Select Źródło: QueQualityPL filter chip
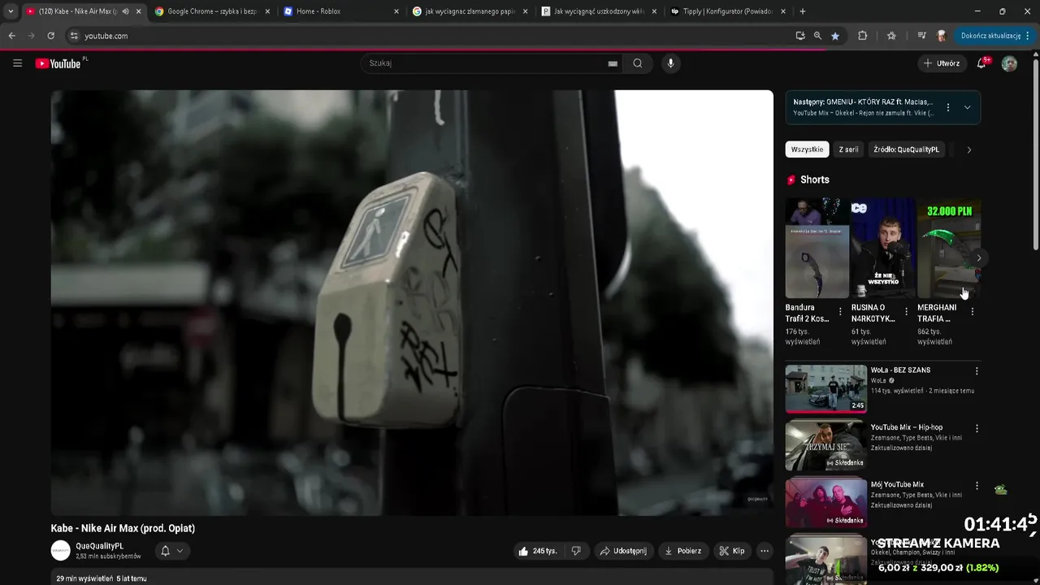The image size is (1040, 585). point(906,149)
